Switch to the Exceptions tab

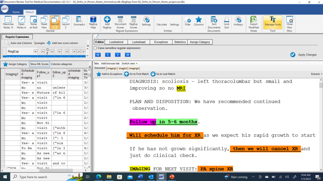(x=161, y=42)
